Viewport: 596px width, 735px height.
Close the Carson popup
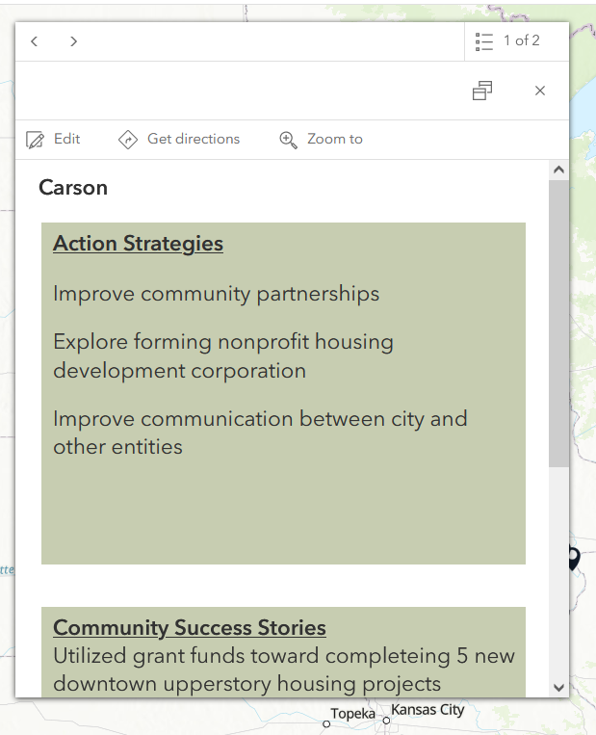pos(540,91)
